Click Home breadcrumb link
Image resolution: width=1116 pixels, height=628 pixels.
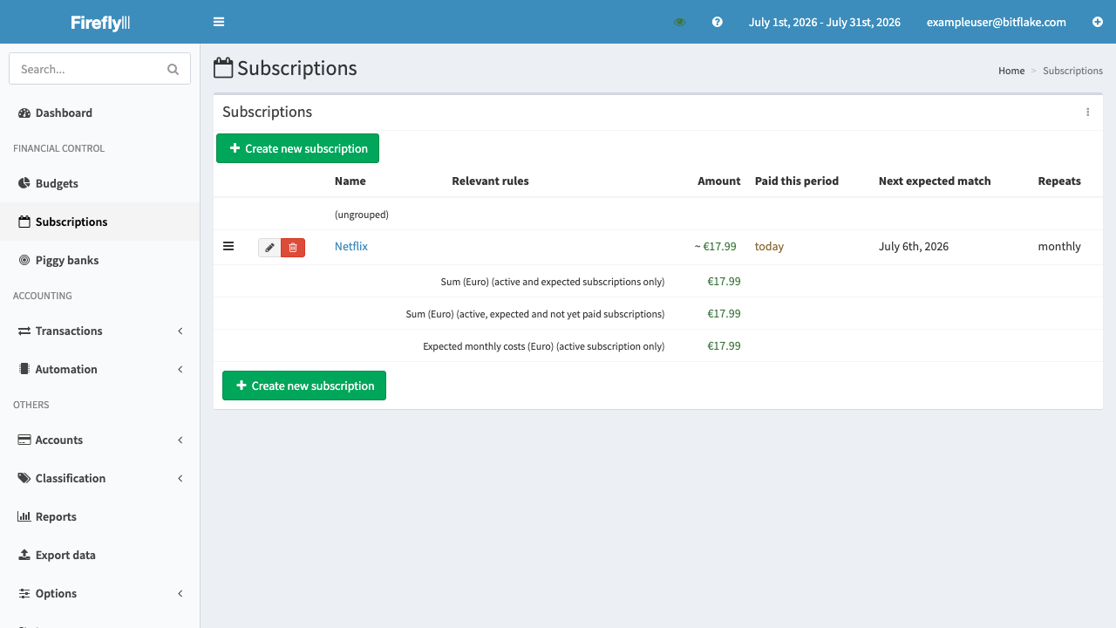click(x=1011, y=71)
